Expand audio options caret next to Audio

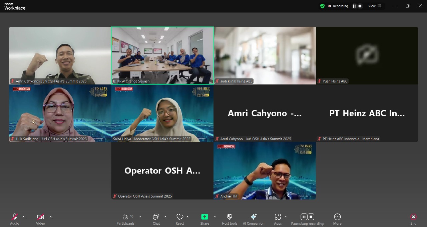[23, 217]
